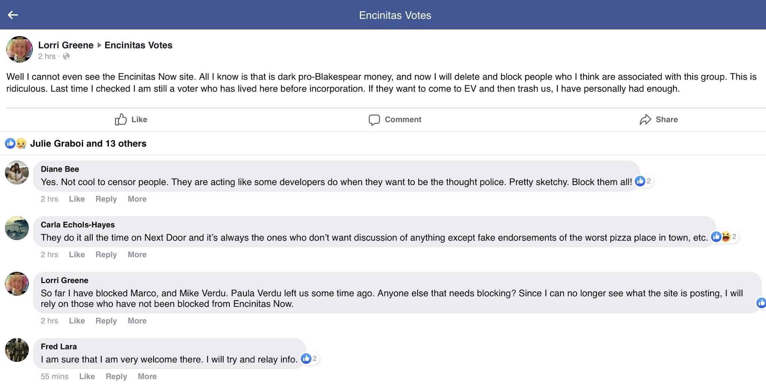Click the Comment speech bubble icon
The height and width of the screenshot is (390, 766).
pyautogui.click(x=374, y=120)
